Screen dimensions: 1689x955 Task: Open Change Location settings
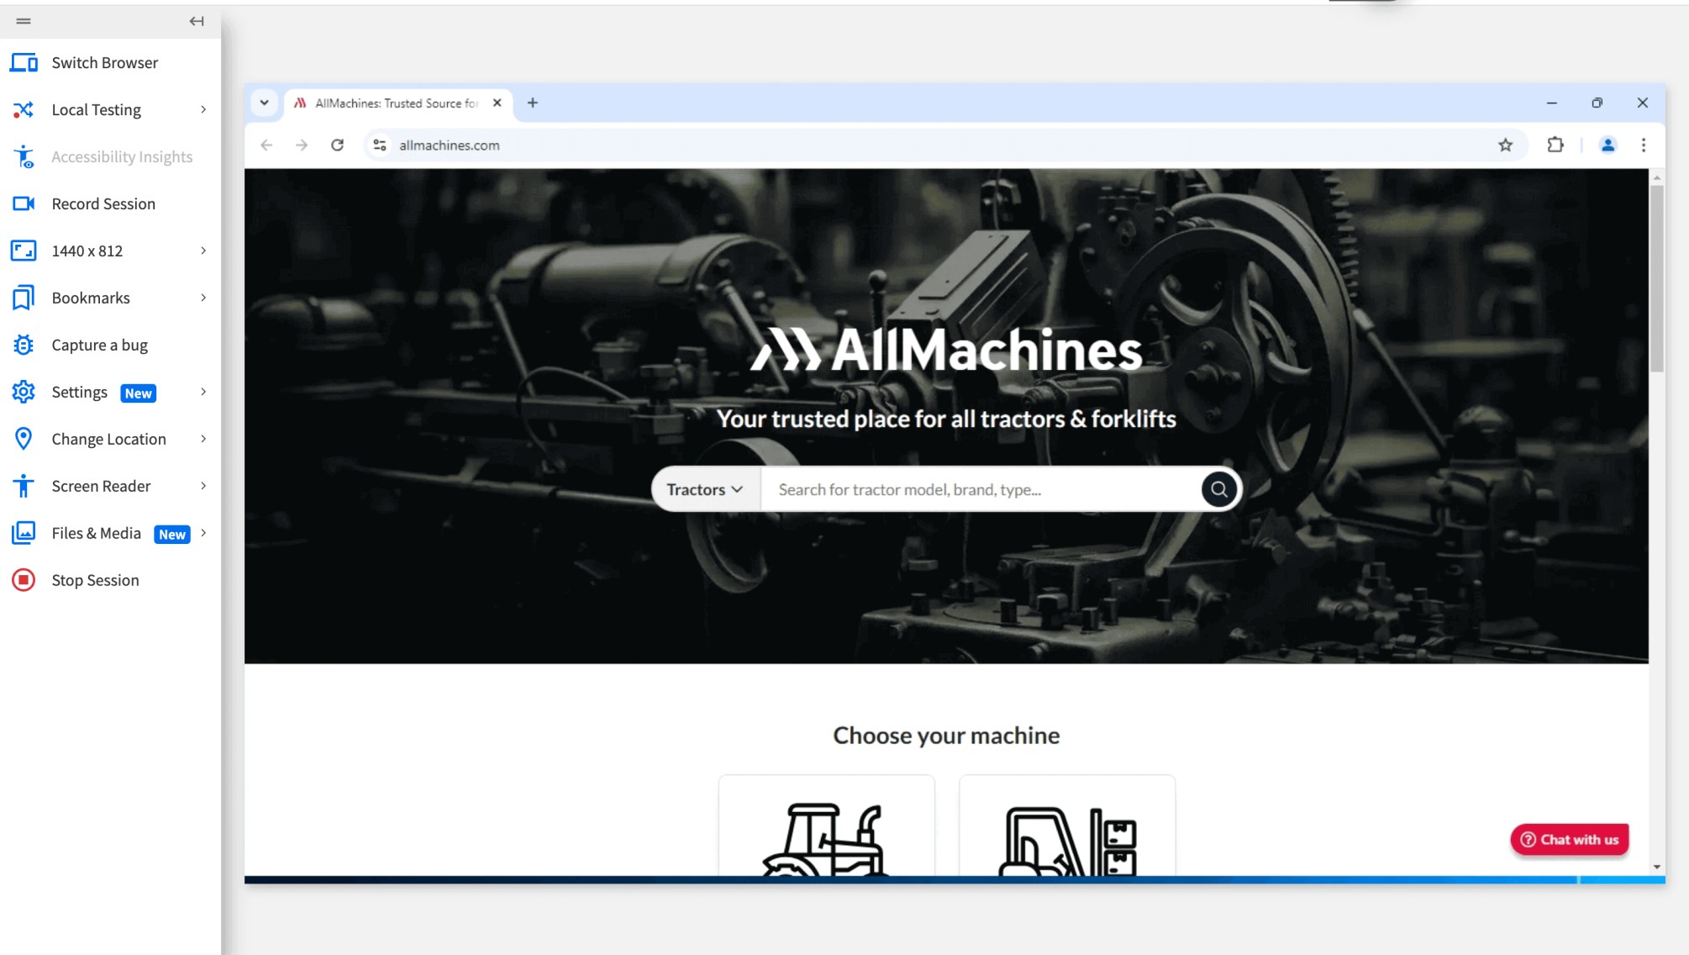108,439
